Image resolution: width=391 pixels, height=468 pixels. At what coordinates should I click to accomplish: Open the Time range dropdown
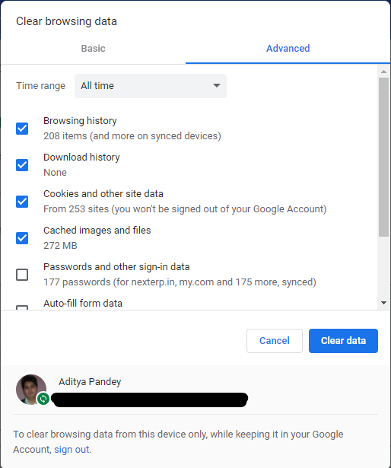click(x=151, y=86)
